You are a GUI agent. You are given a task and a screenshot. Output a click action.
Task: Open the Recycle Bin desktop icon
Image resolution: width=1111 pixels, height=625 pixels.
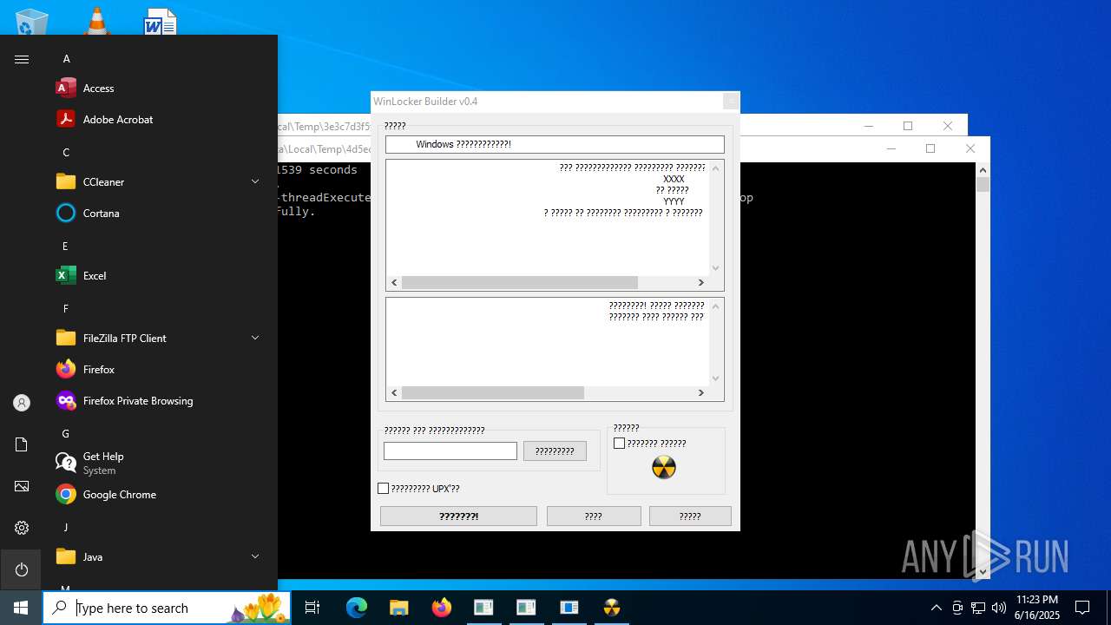click(32, 22)
